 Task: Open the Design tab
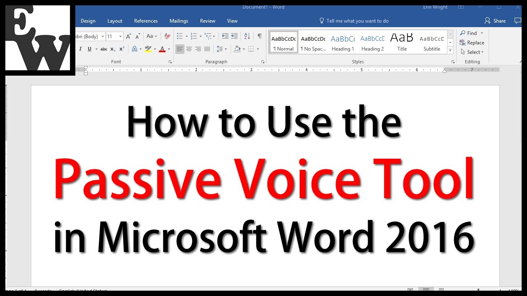click(x=88, y=21)
